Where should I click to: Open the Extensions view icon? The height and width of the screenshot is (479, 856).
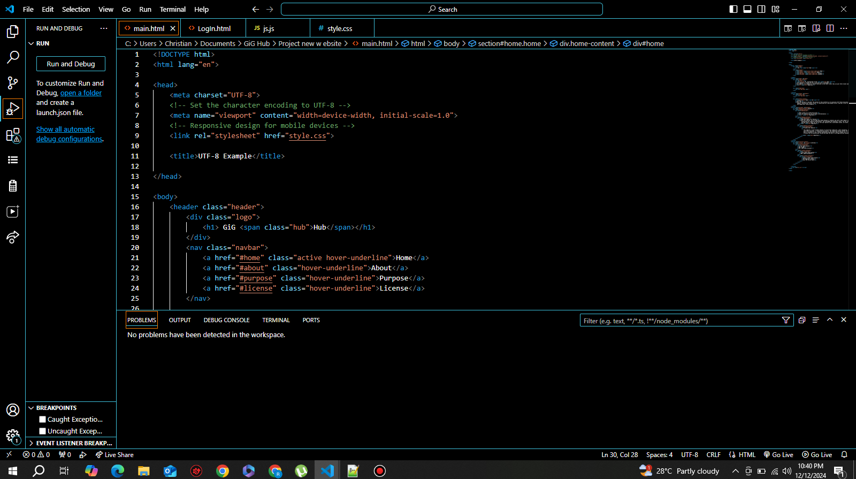coord(13,135)
